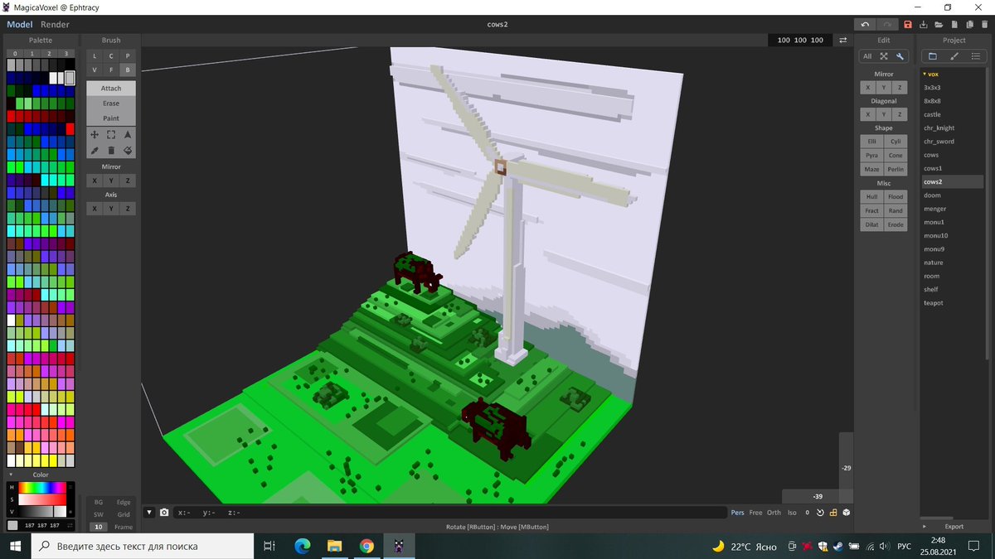Open the castle model in the Project list
The width and height of the screenshot is (995, 559).
tap(932, 114)
